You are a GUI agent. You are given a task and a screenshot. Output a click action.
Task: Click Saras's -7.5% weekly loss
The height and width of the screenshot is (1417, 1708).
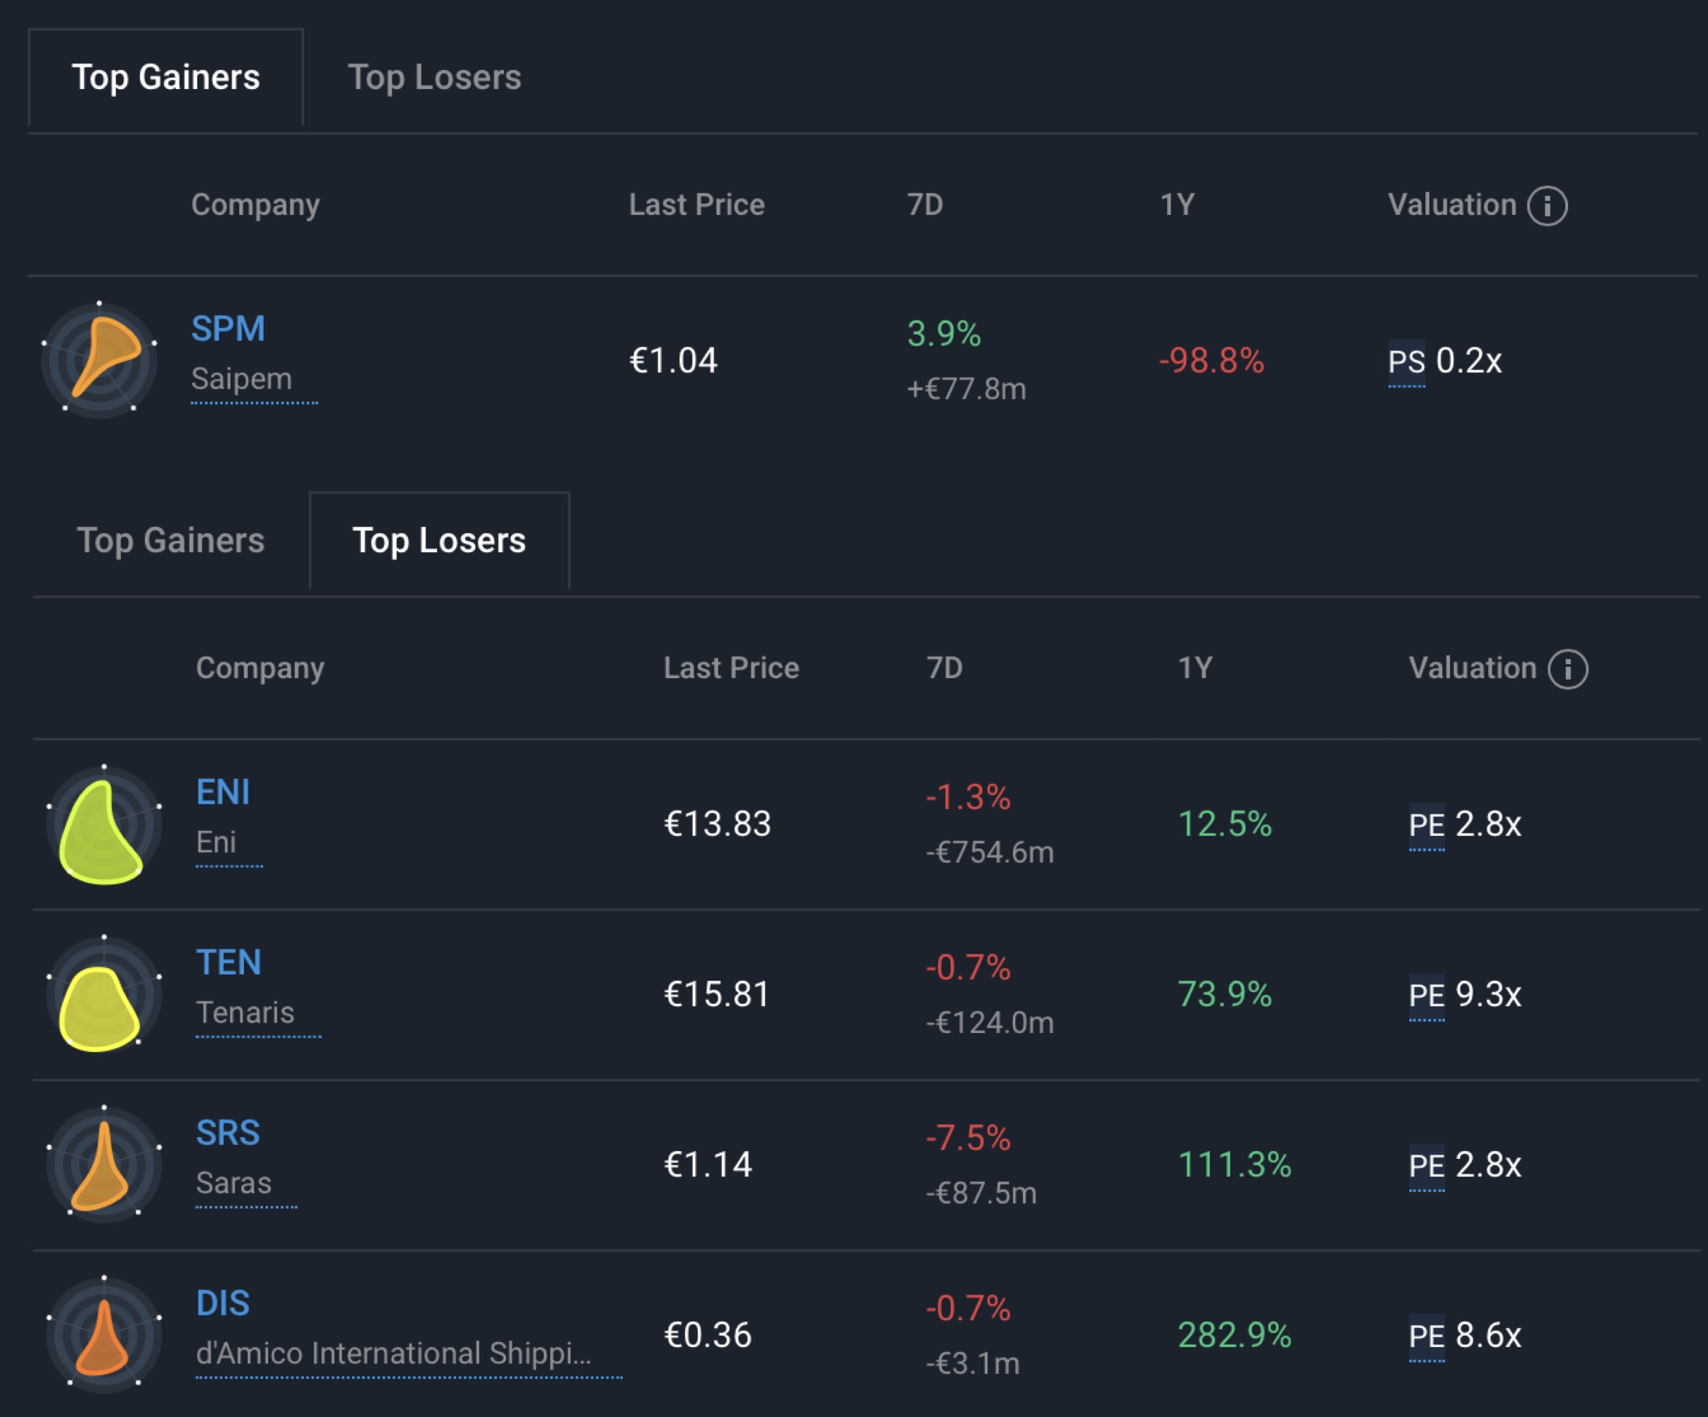coord(968,1138)
